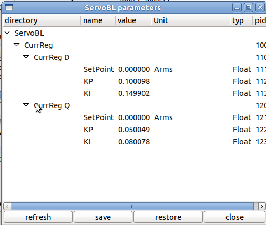Collapse the CurrReg D branch
This screenshot has width=267, height=225.
26,57
